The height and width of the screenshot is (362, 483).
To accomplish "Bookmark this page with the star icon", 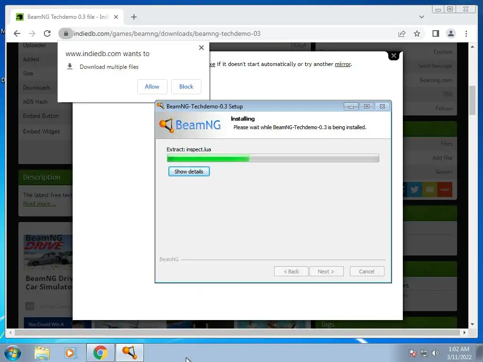I will click(417, 33).
